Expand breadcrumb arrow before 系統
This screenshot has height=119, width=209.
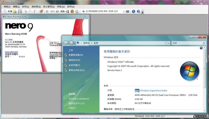92,43
